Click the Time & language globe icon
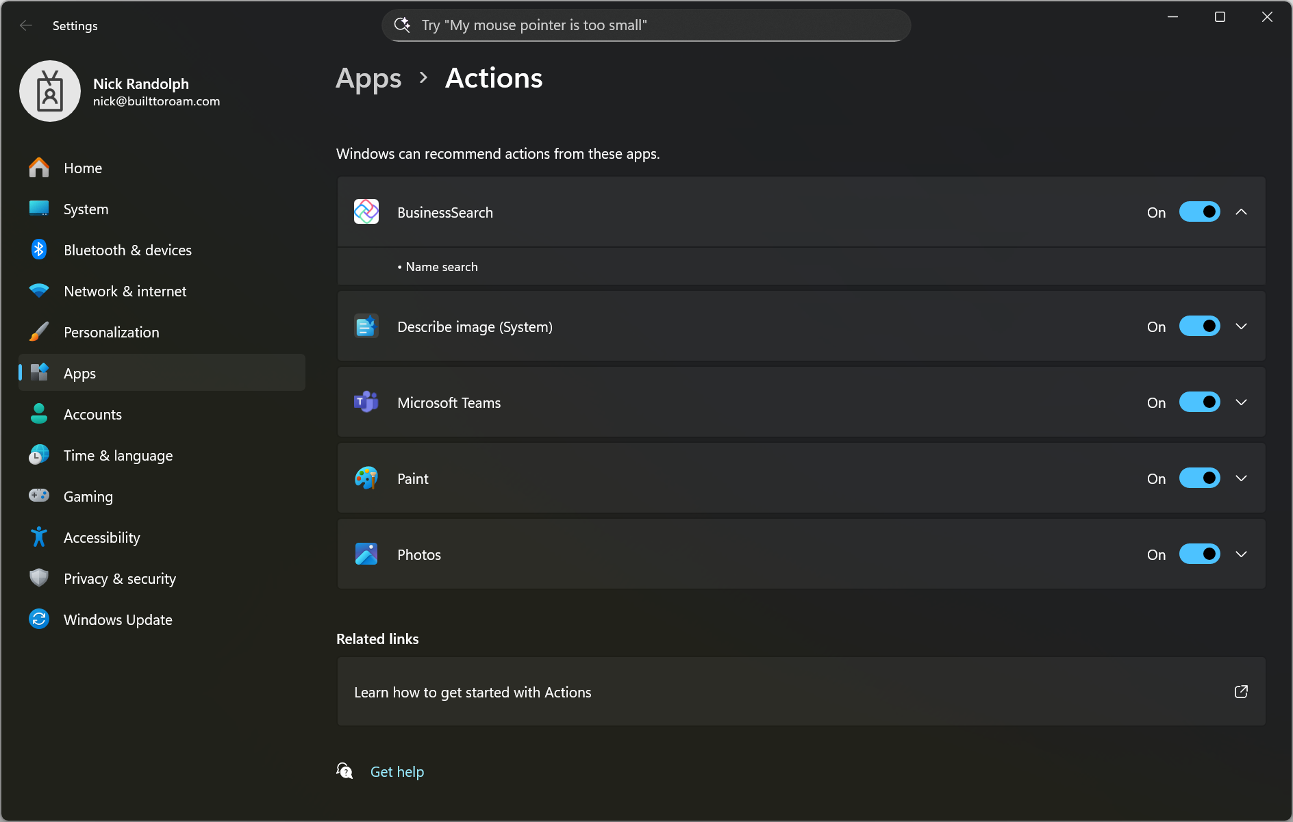Viewport: 1293px width, 822px height. tap(39, 455)
